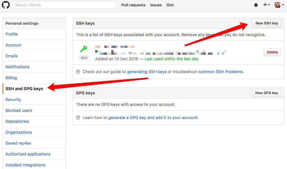The image size is (287, 169).
Task: Click 'Last used within the last day' text
Action: coord(171,59)
